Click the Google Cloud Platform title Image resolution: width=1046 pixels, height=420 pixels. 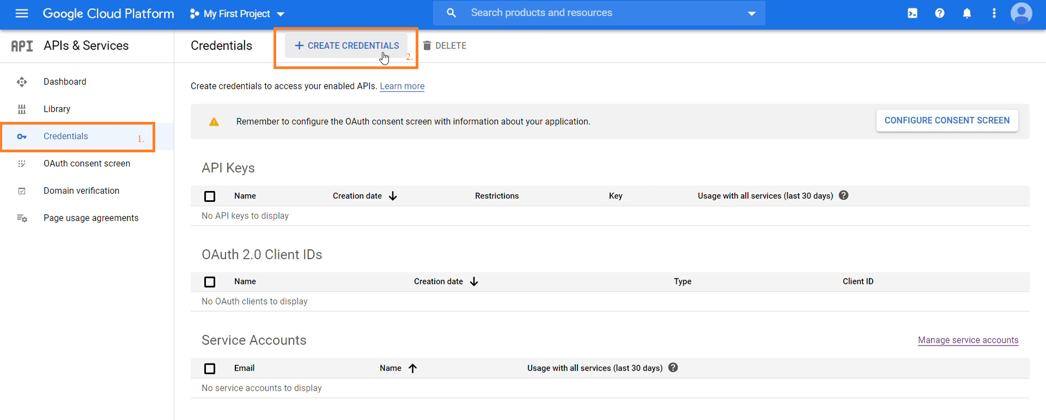coord(108,14)
